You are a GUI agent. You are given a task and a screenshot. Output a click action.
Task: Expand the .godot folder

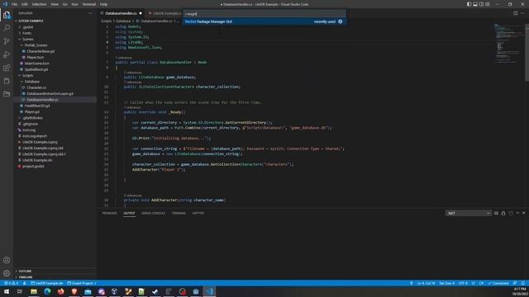tap(28, 27)
